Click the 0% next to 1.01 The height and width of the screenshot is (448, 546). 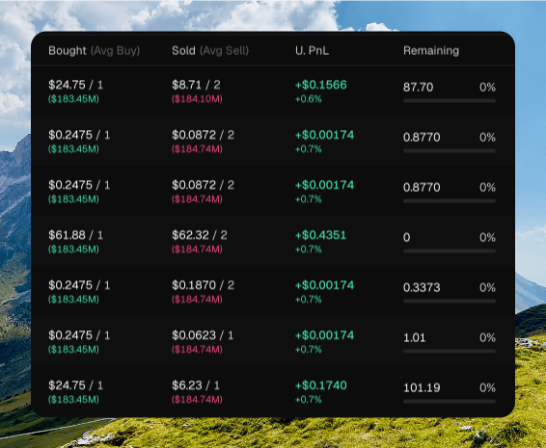487,337
